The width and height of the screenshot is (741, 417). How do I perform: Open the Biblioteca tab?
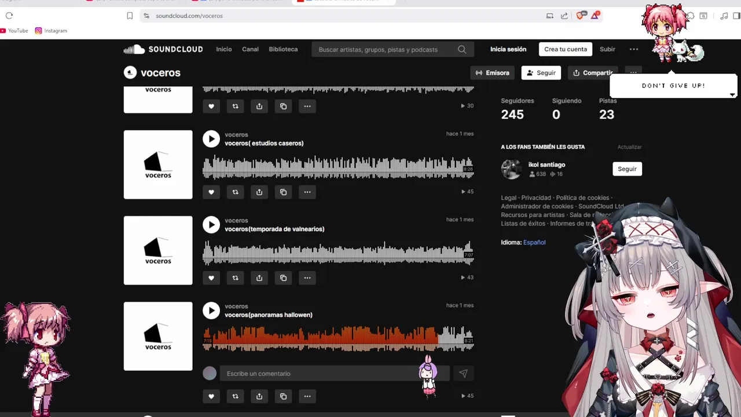[283, 49]
